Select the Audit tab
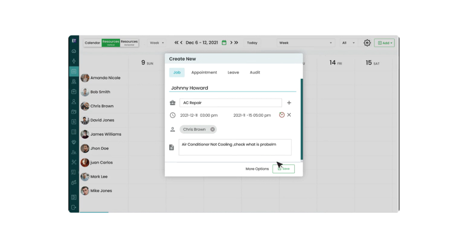The height and width of the screenshot is (227, 456). click(255, 73)
